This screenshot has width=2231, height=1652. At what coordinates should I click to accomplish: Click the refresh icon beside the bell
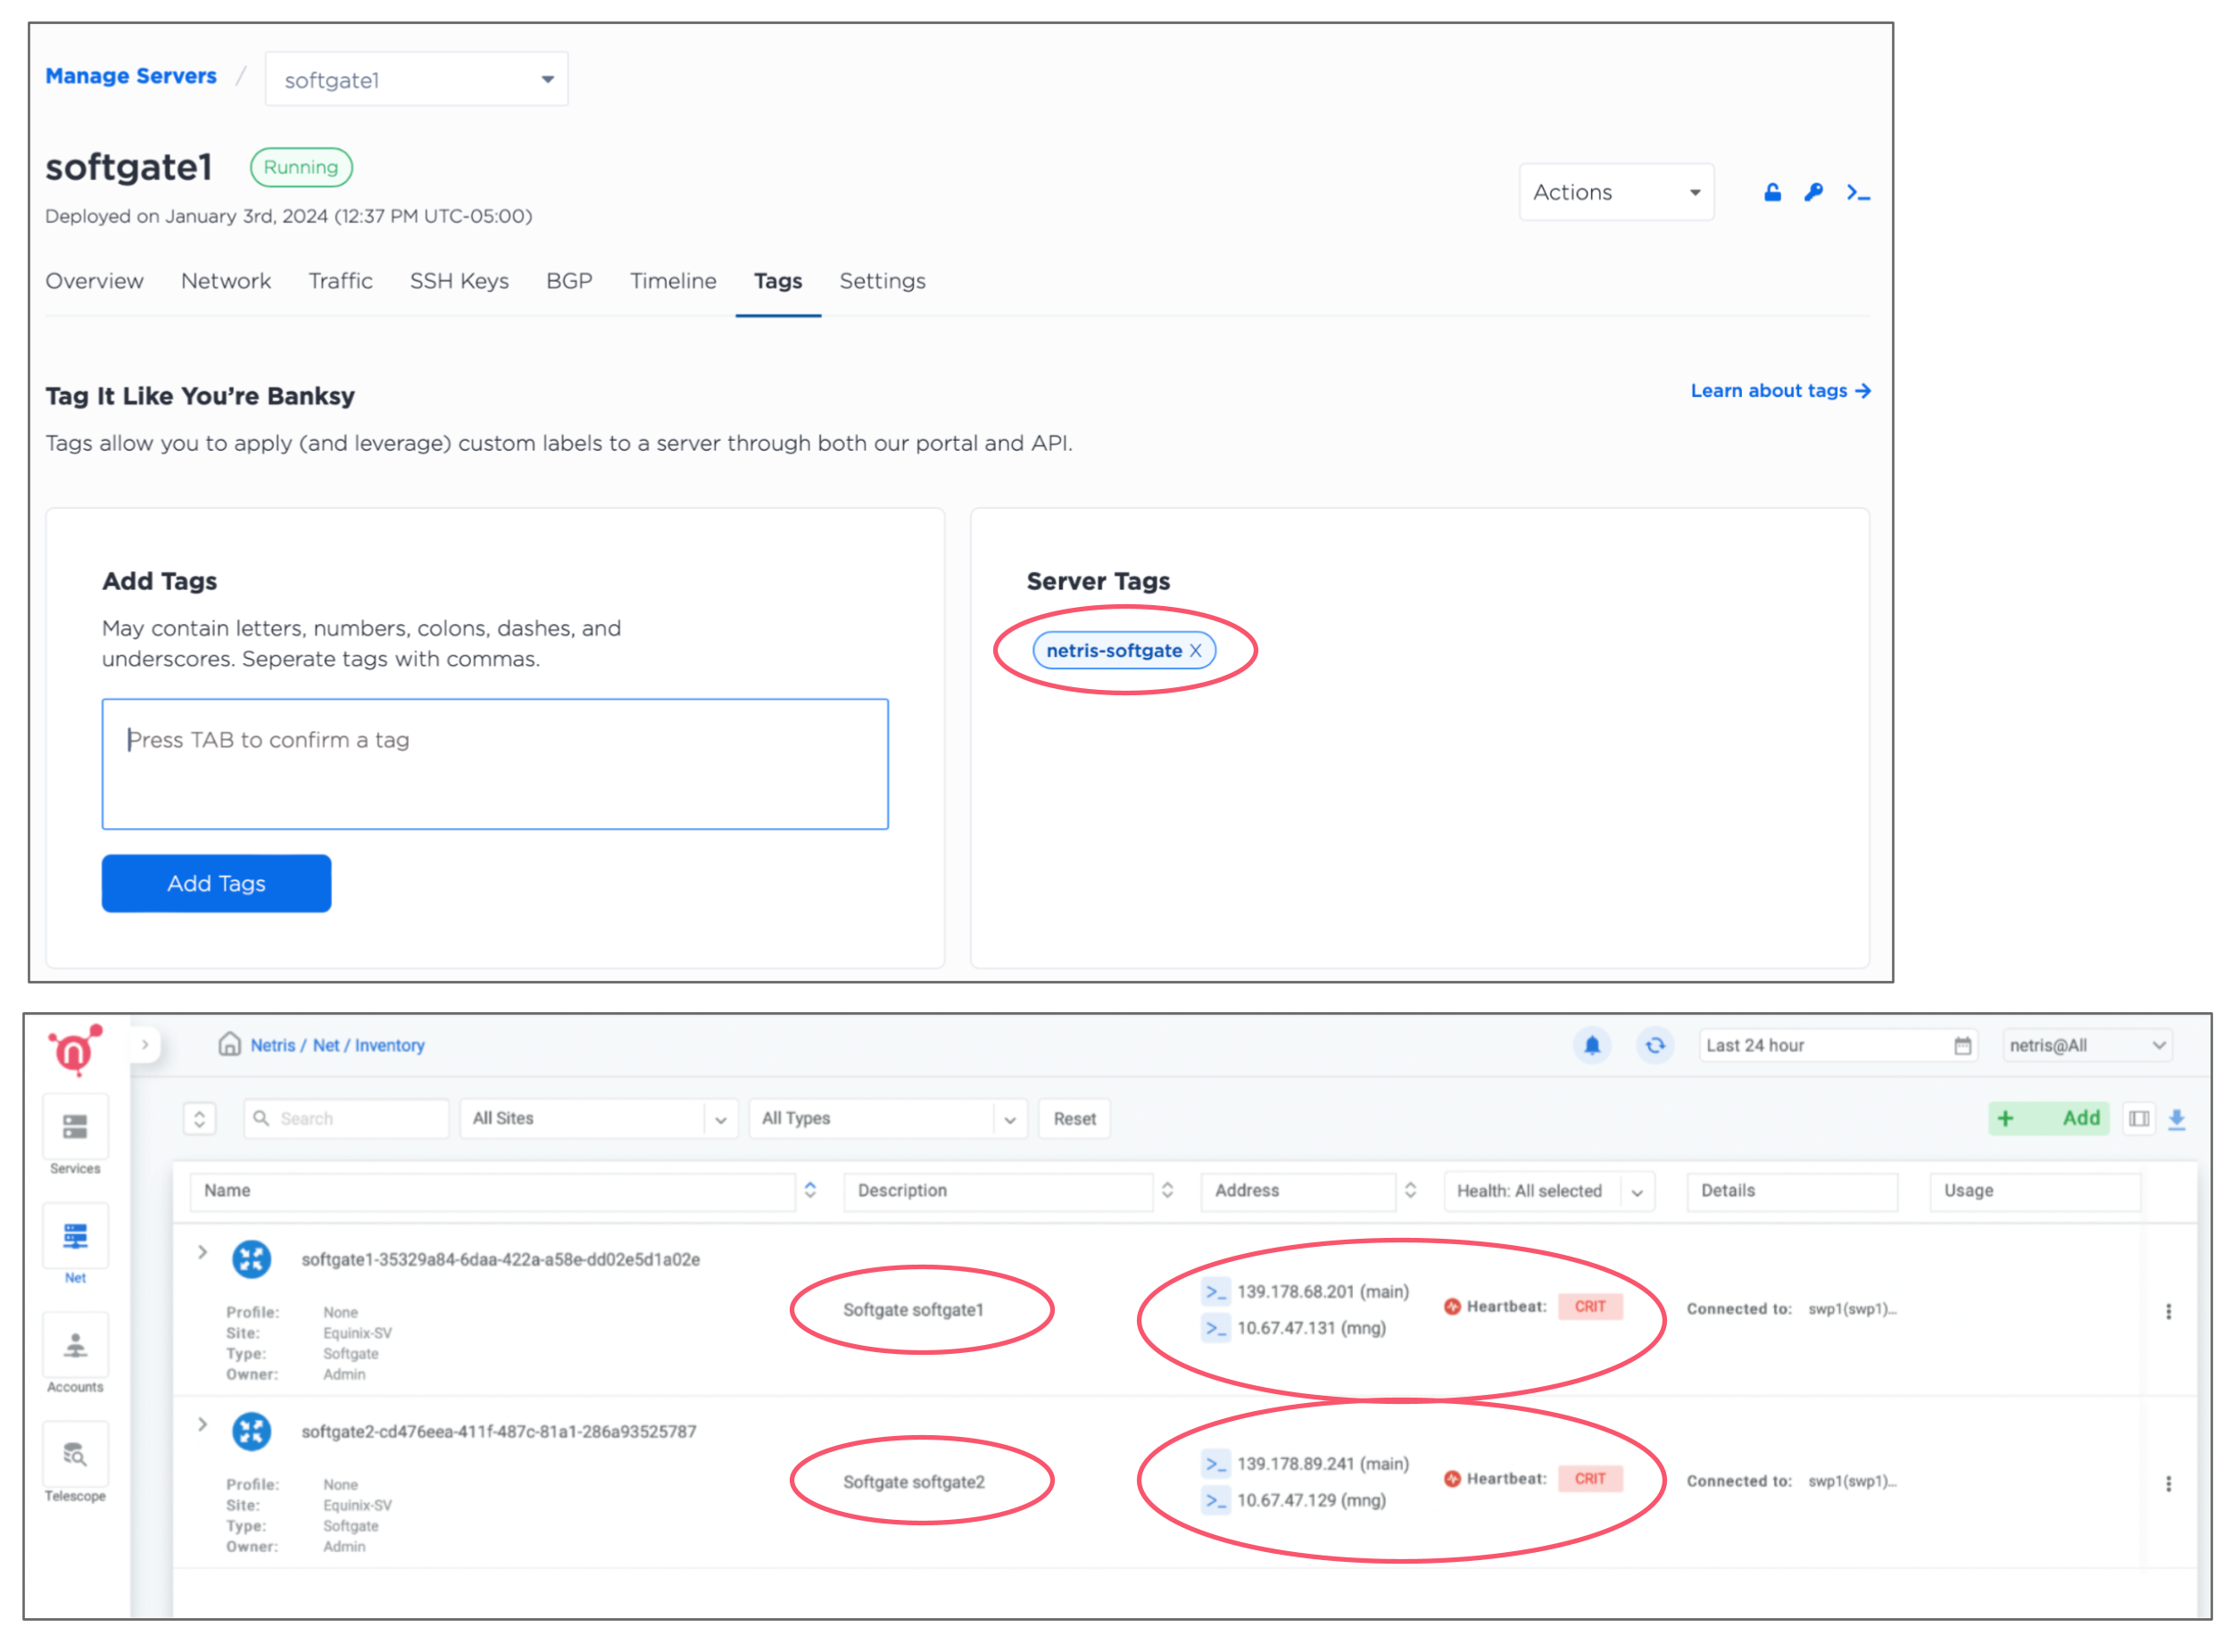pos(1655,1045)
